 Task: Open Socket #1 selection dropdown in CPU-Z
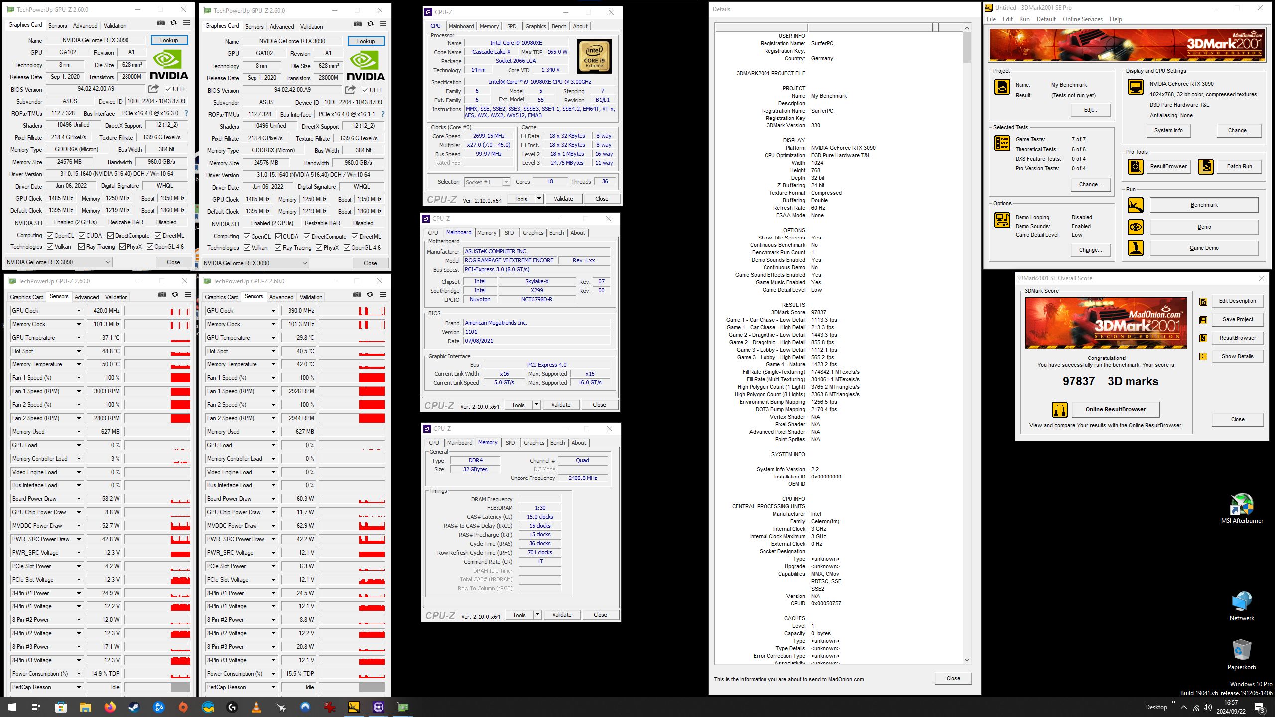[x=487, y=182]
